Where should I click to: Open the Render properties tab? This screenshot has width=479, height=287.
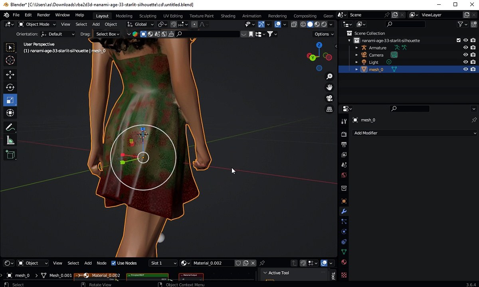[344, 134]
